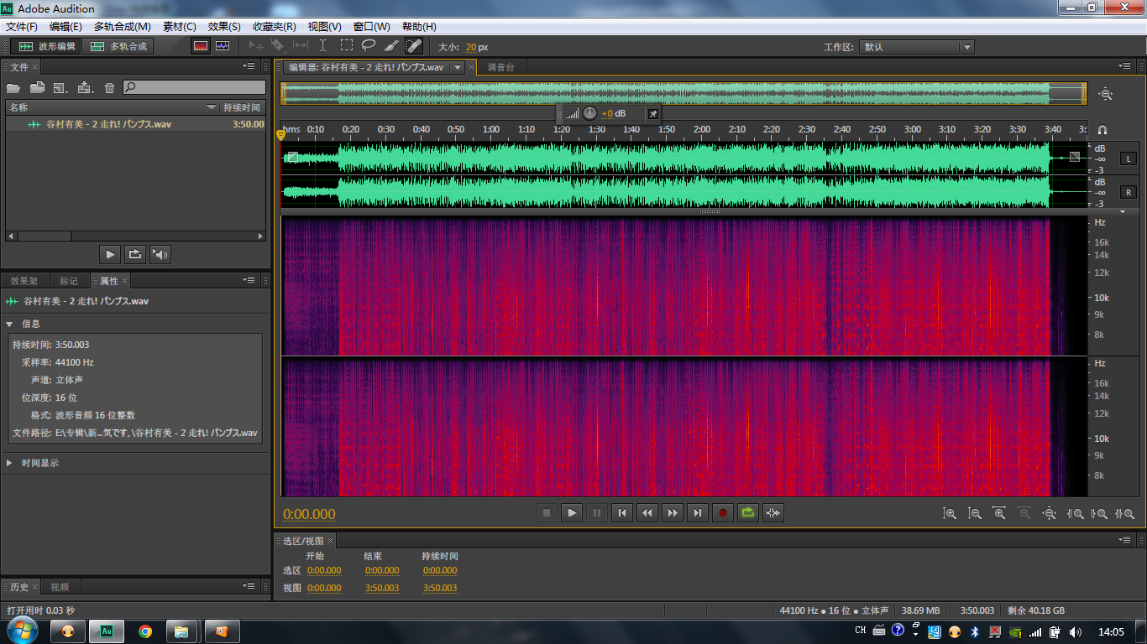Screen dimensions: 1147x644
Task: Click navigator zoom icon beside overview
Action: point(1106,94)
